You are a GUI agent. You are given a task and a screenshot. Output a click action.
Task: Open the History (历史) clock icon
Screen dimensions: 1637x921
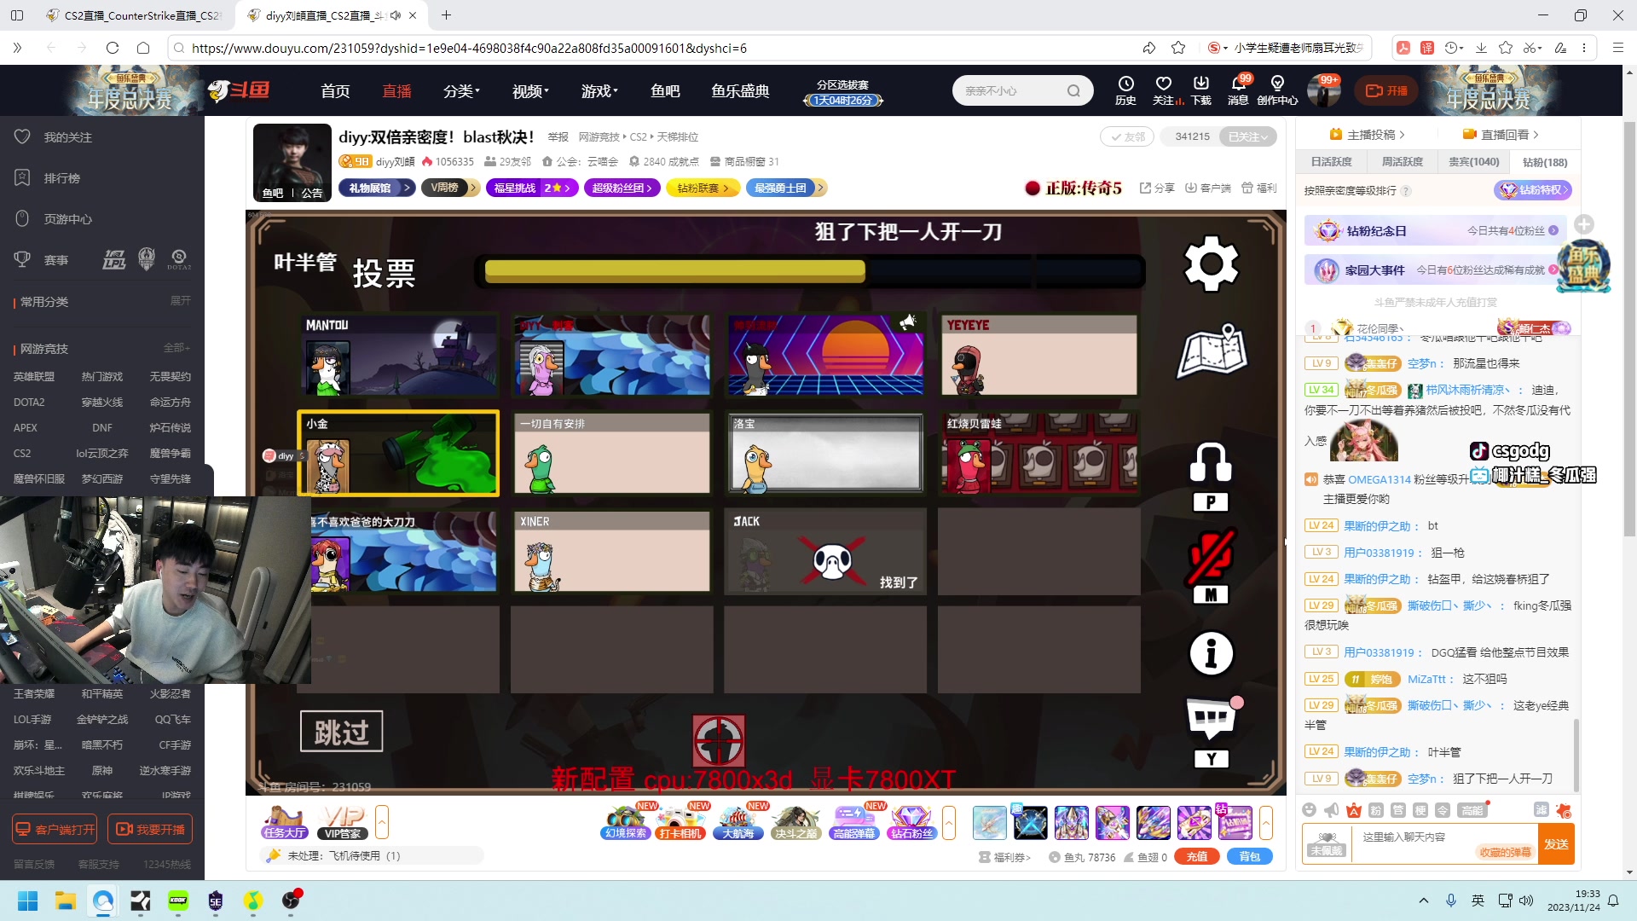point(1125,90)
